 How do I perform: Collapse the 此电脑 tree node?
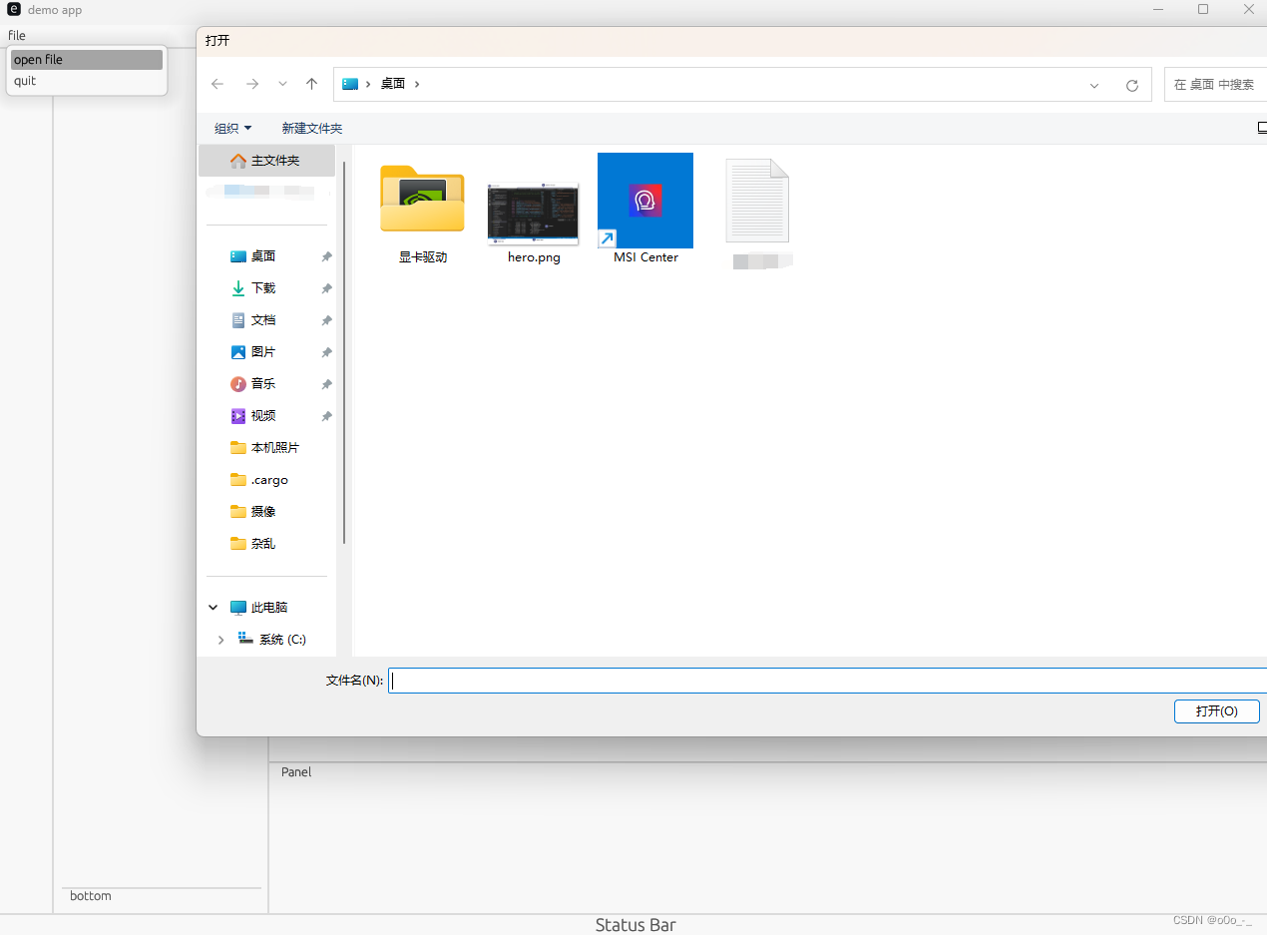point(211,607)
